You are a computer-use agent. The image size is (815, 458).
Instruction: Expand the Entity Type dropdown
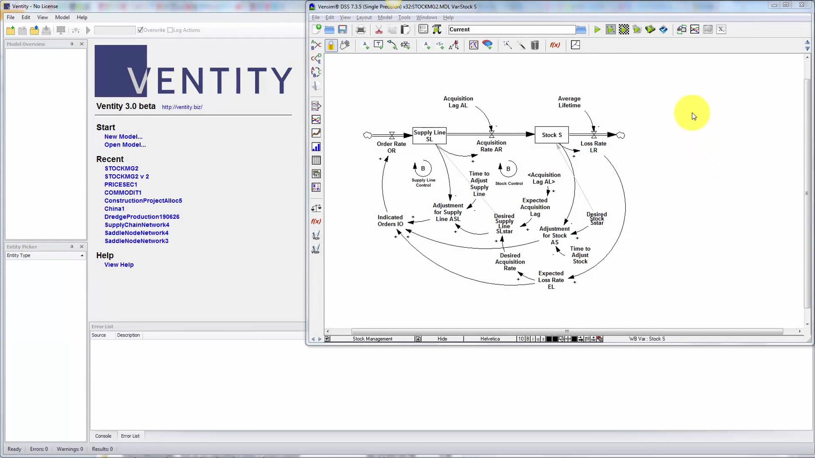82,255
